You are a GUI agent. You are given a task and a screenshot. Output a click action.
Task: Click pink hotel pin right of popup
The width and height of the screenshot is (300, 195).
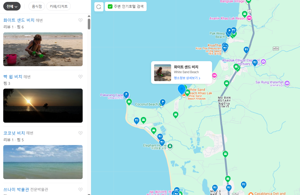(214, 75)
